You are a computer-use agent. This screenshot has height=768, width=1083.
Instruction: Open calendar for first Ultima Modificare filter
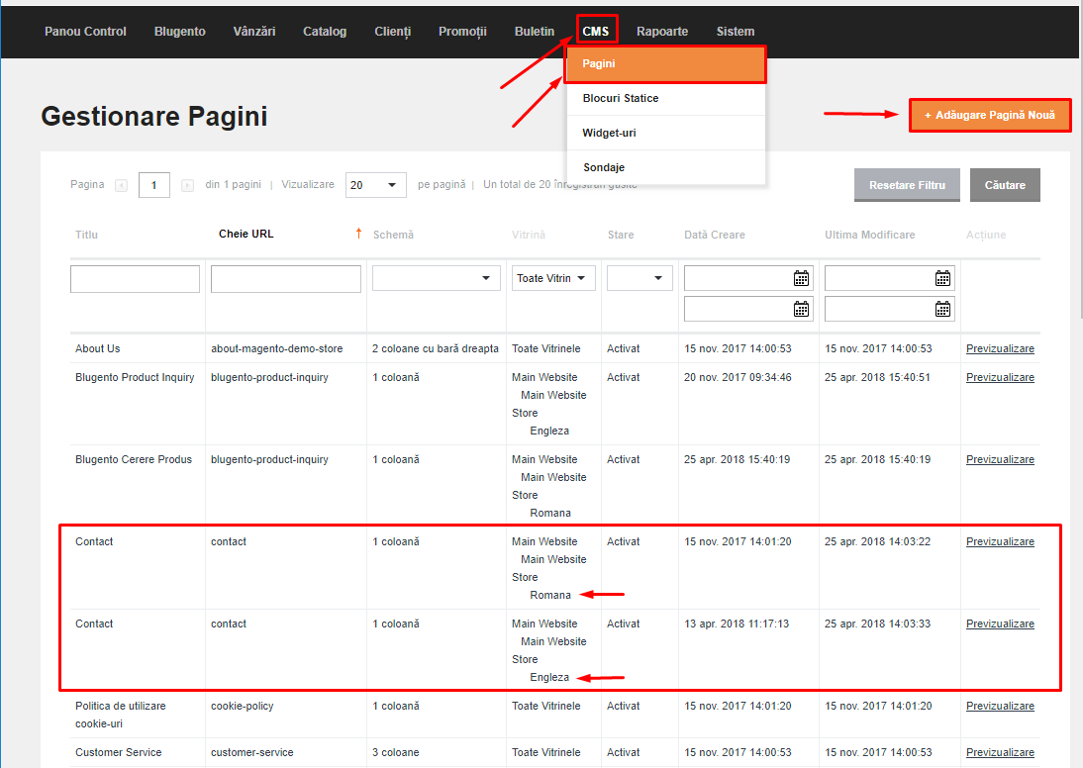(x=942, y=278)
